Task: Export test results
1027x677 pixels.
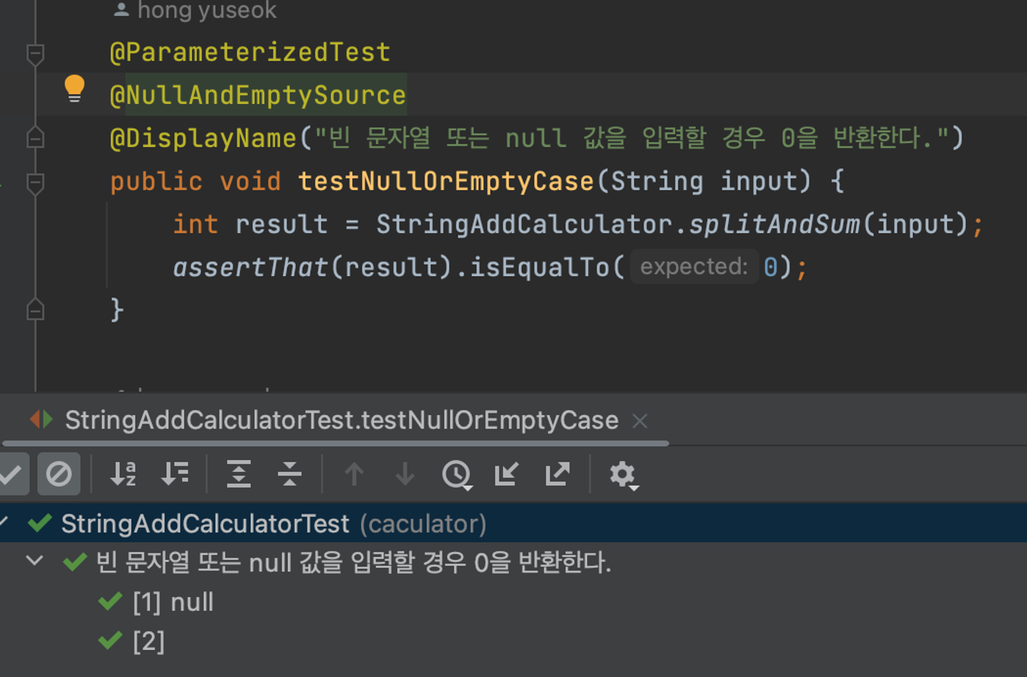Action: click(x=557, y=474)
